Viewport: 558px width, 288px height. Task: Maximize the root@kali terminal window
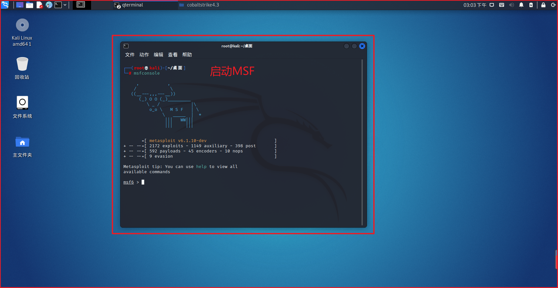354,46
